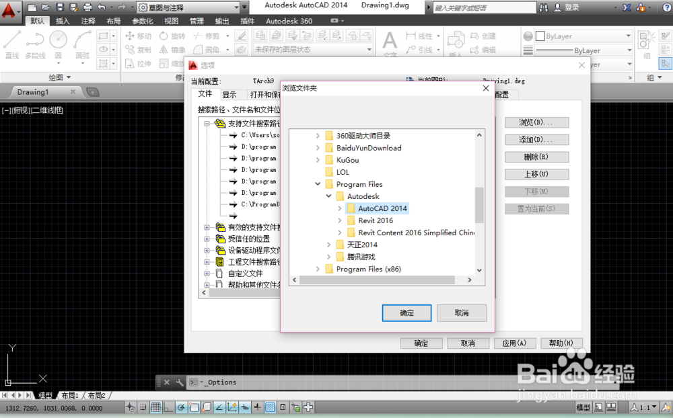Expand the Revit 2016 folder

tap(339, 220)
